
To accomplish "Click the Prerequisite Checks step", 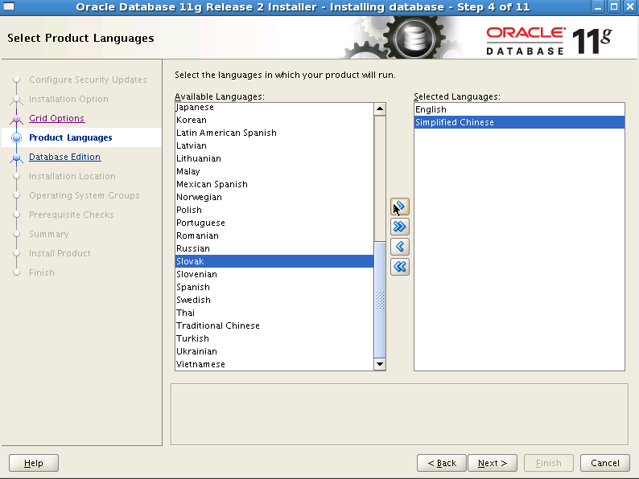I will coord(72,215).
